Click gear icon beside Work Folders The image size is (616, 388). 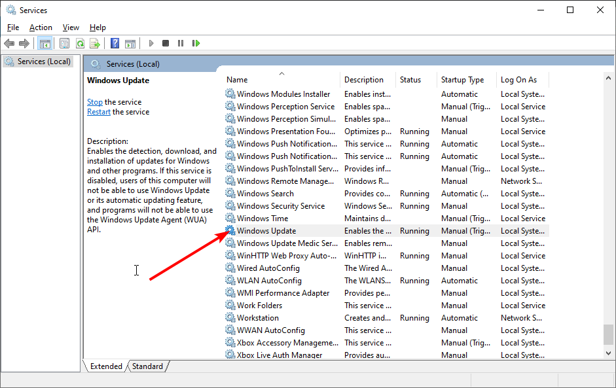[230, 305]
